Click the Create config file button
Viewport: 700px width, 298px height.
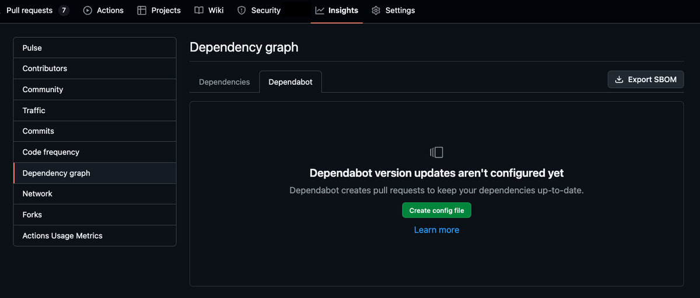(436, 211)
